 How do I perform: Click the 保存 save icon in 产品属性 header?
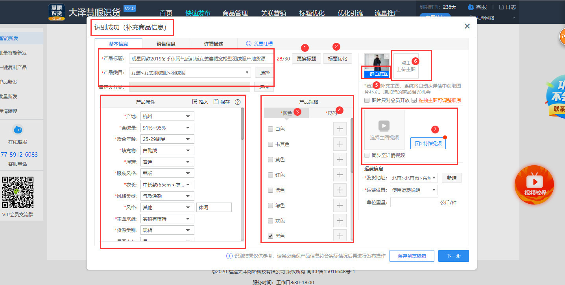pyautogui.click(x=216, y=102)
